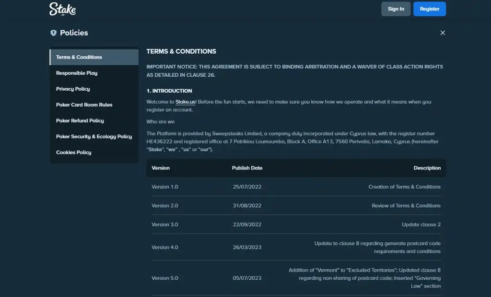Click 'Creation of Terms & Conditions' description

click(x=404, y=187)
